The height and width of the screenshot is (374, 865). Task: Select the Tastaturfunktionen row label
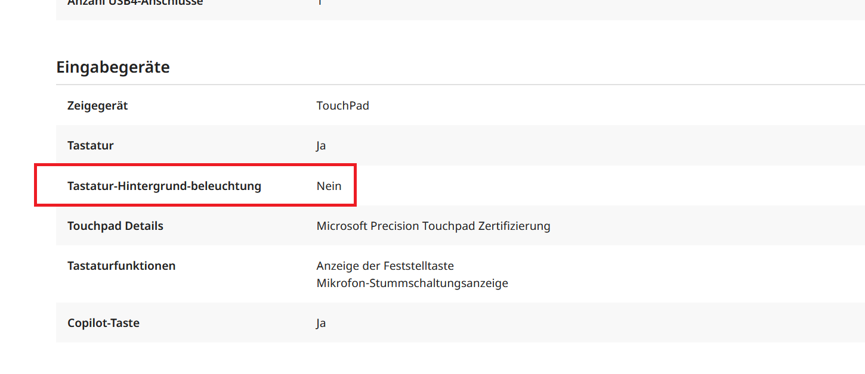121,266
